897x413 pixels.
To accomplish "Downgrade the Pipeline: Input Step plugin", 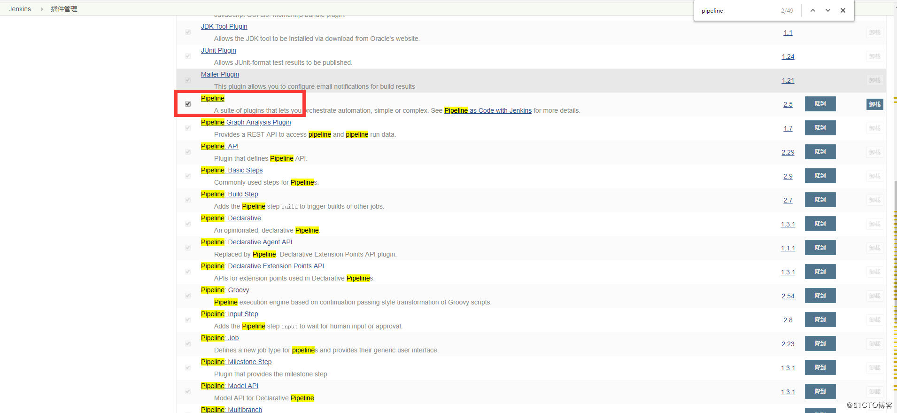I will click(x=820, y=319).
